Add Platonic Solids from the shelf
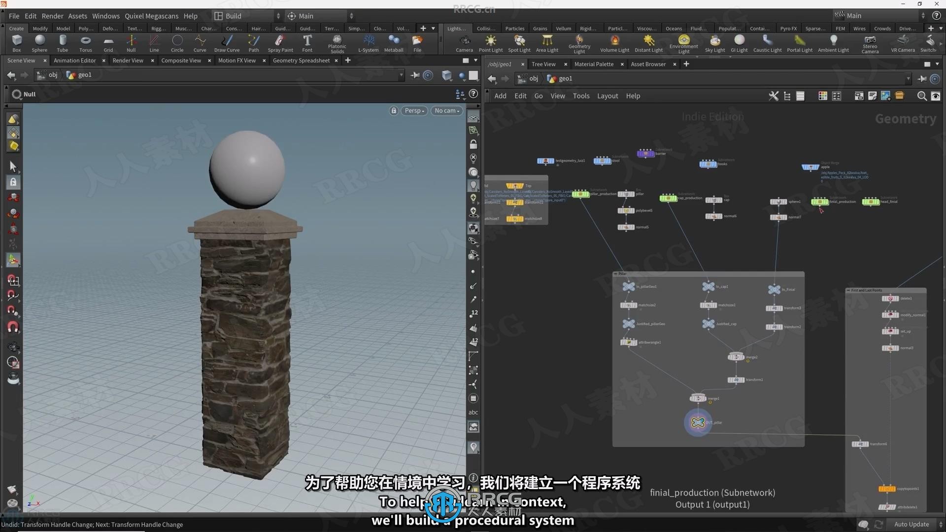The width and height of the screenshot is (946, 532). tap(337, 44)
